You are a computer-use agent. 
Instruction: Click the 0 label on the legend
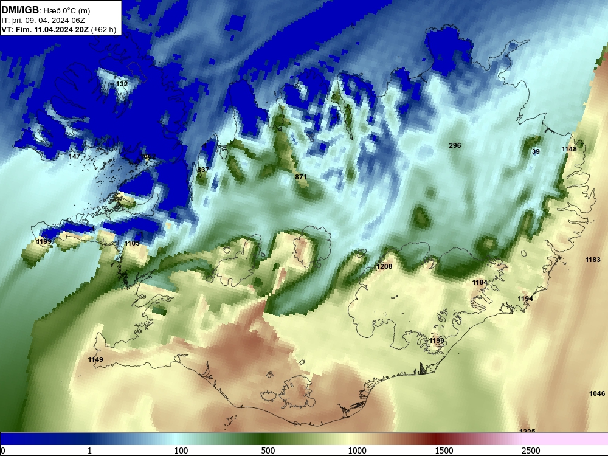[x=3, y=451]
